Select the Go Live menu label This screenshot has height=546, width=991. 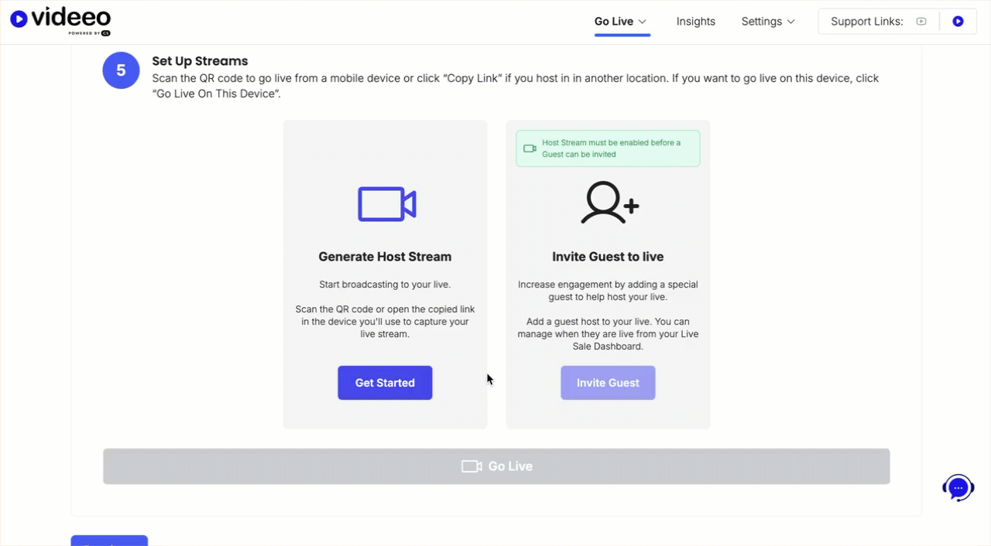pyautogui.click(x=613, y=22)
